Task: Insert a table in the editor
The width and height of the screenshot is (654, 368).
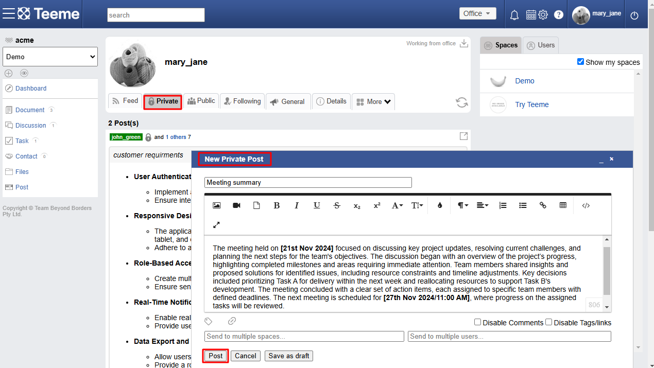Action: [563, 205]
